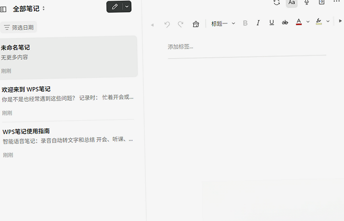
Task: Open the more options ellipsis menu
Action: (x=336, y=2)
